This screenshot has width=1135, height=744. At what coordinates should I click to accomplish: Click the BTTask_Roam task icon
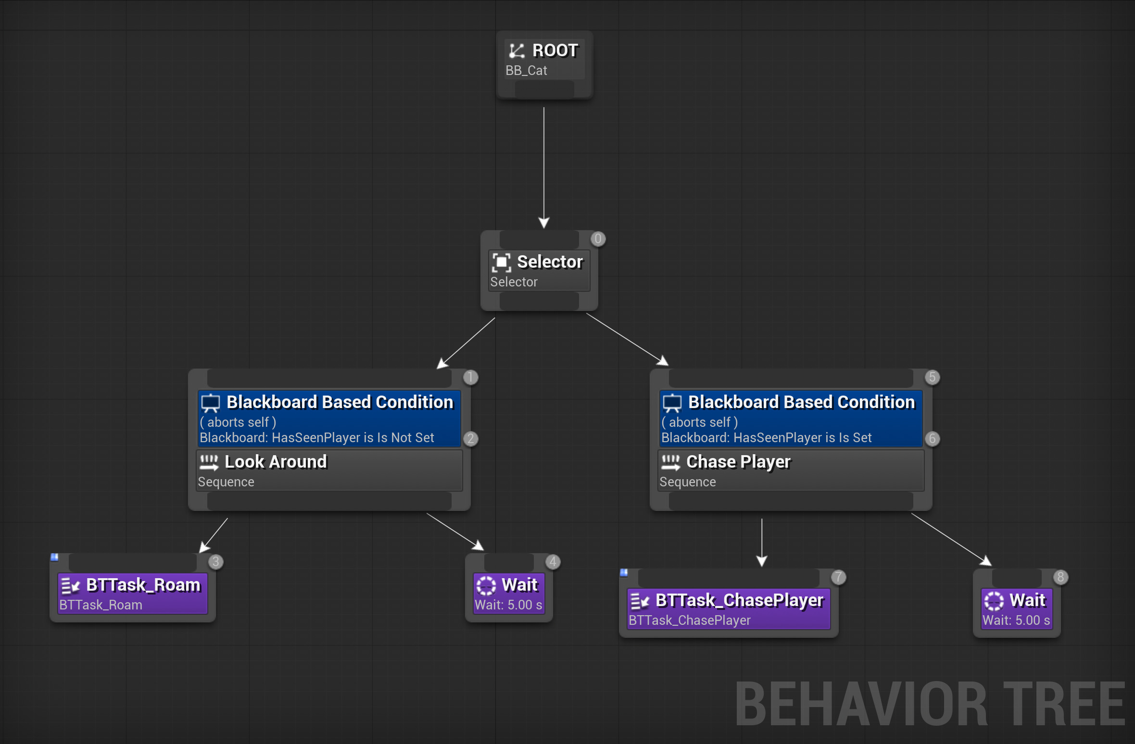[70, 586]
